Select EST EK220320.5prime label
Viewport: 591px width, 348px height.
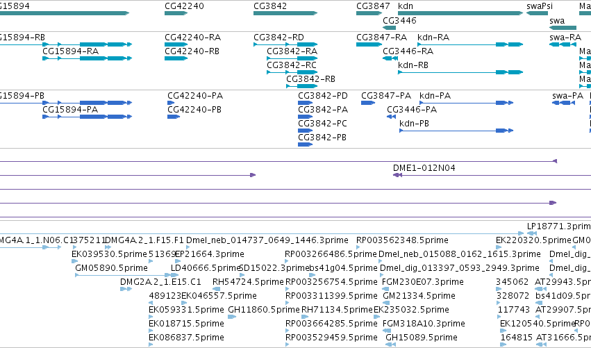click(533, 240)
